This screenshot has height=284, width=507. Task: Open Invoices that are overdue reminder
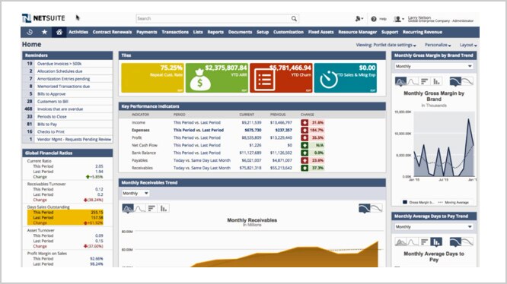click(x=60, y=109)
